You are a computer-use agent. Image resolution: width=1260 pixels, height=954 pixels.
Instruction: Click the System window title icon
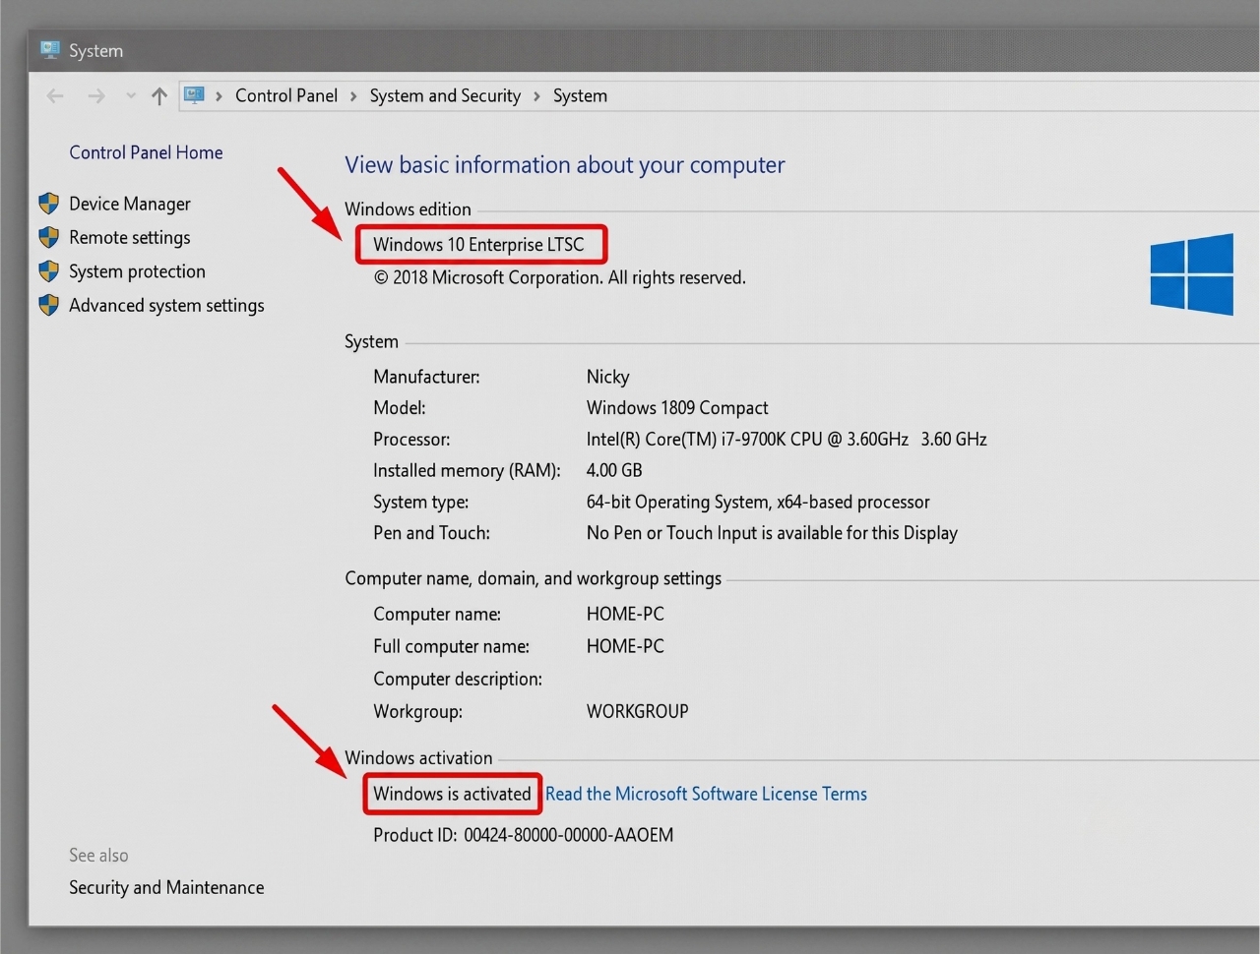pos(50,49)
